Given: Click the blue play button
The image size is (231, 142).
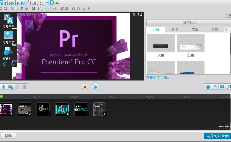Looking at the screenshot, I should [95, 87].
